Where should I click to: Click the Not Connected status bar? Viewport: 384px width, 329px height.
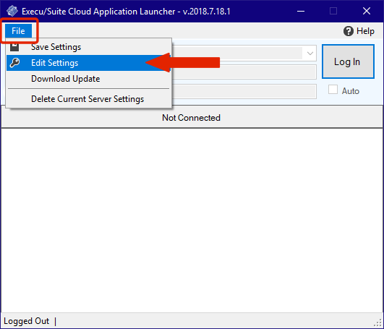tap(192, 117)
